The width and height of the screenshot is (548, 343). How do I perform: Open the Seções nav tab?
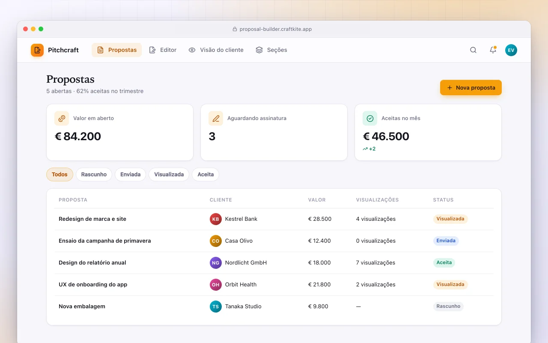point(271,50)
